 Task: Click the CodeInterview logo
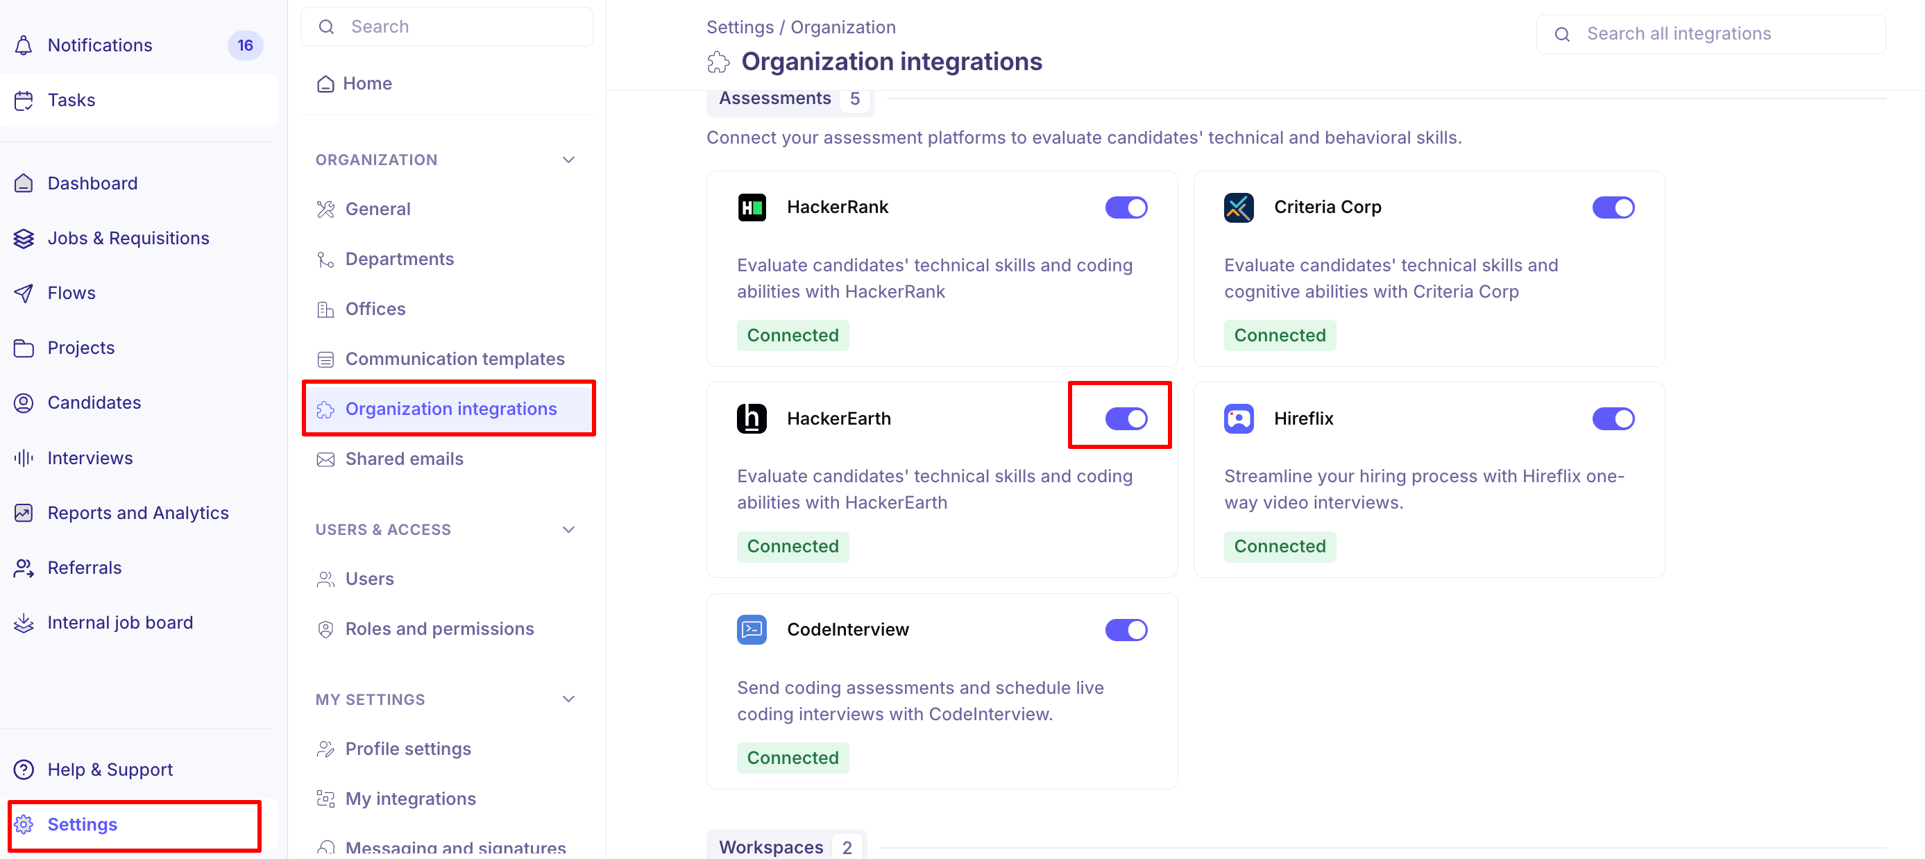pos(752,630)
